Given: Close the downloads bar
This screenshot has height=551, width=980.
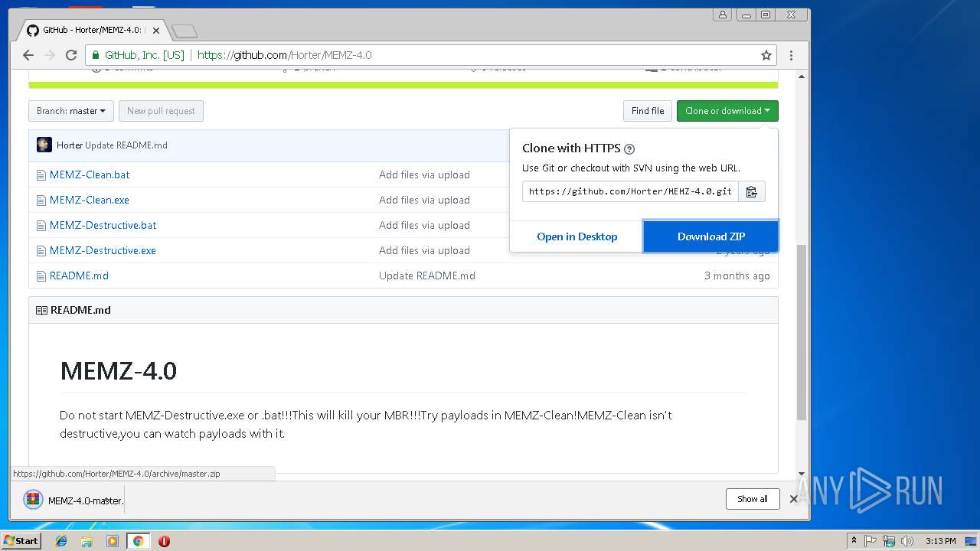Looking at the screenshot, I should [x=793, y=499].
